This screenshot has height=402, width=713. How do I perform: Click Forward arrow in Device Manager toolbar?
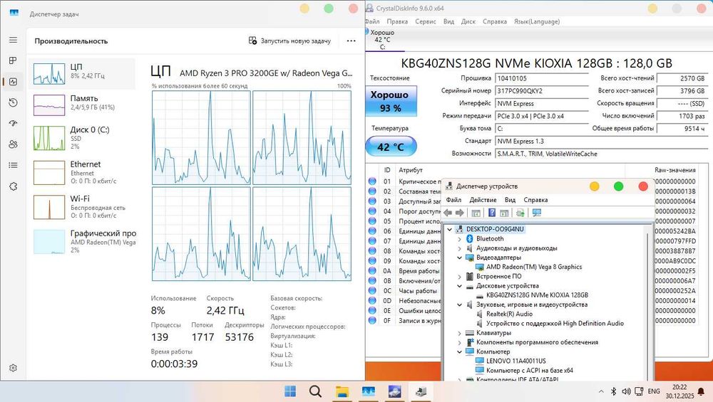click(460, 213)
